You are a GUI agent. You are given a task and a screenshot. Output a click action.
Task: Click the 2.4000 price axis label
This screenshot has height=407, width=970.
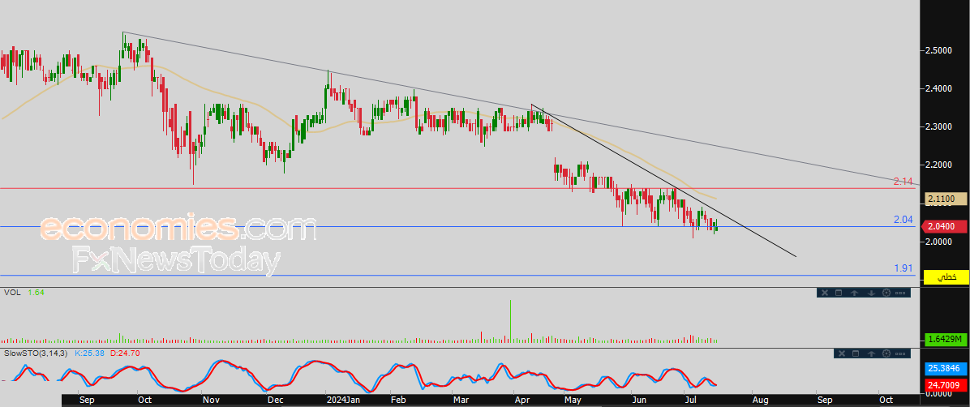(938, 89)
